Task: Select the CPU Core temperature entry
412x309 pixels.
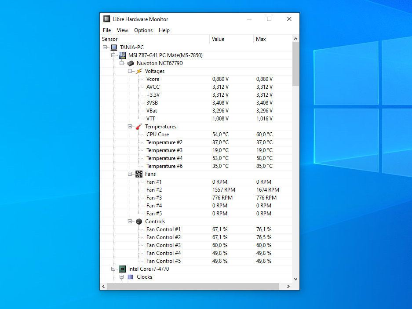Action: click(x=158, y=134)
